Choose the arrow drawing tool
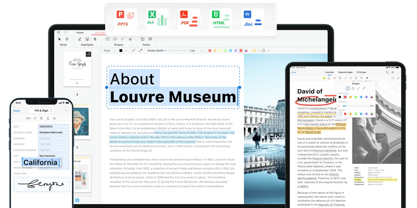The height and width of the screenshot is (208, 417). pyautogui.click(x=140, y=51)
